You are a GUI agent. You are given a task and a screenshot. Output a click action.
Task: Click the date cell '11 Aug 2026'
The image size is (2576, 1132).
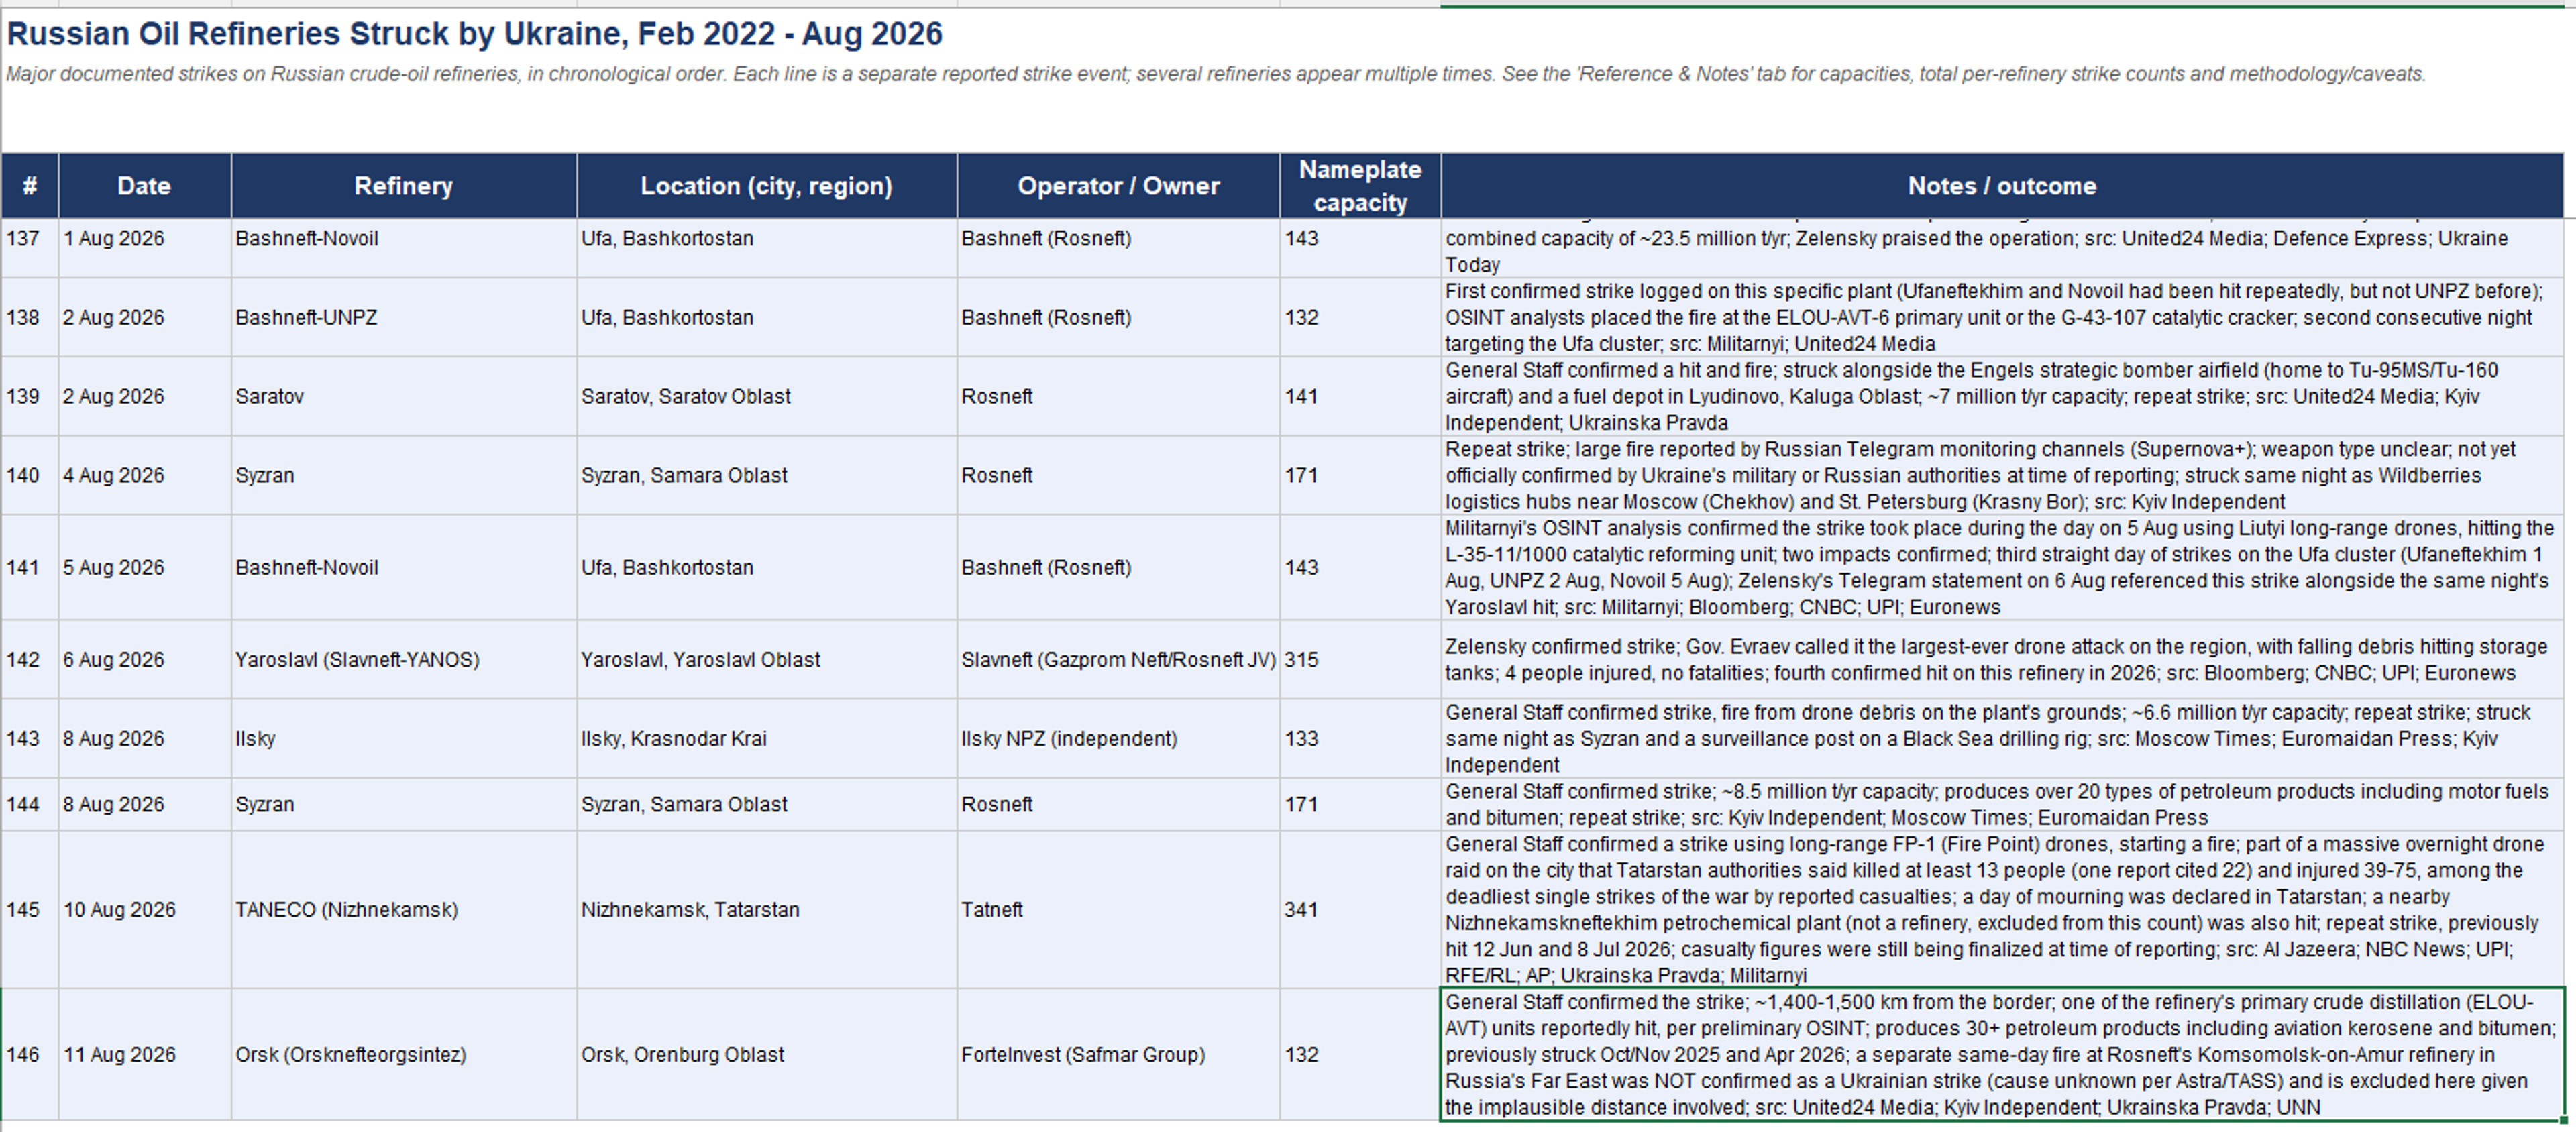click(x=144, y=1055)
